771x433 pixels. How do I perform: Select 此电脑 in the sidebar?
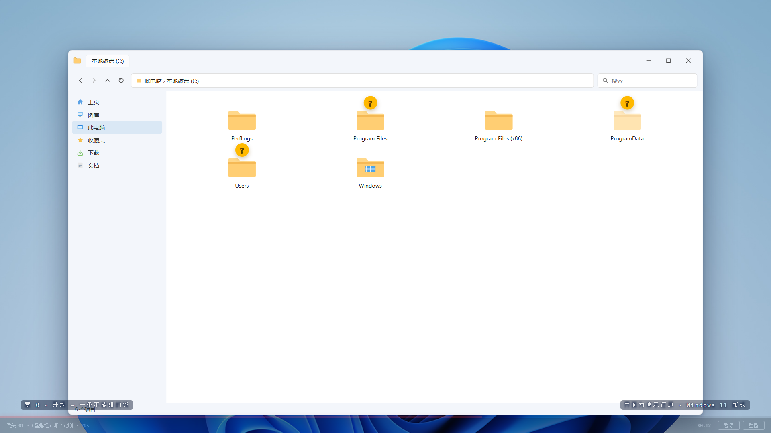tap(117, 127)
